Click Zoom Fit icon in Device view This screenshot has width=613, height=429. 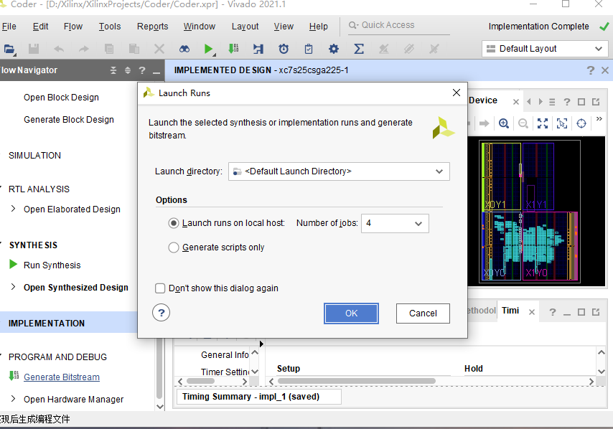pyautogui.click(x=542, y=123)
